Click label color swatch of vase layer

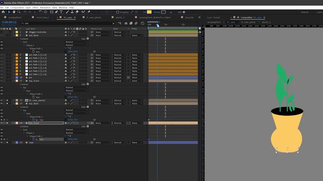click(17, 142)
